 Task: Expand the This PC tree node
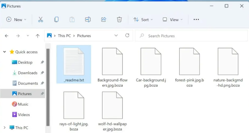(5, 128)
